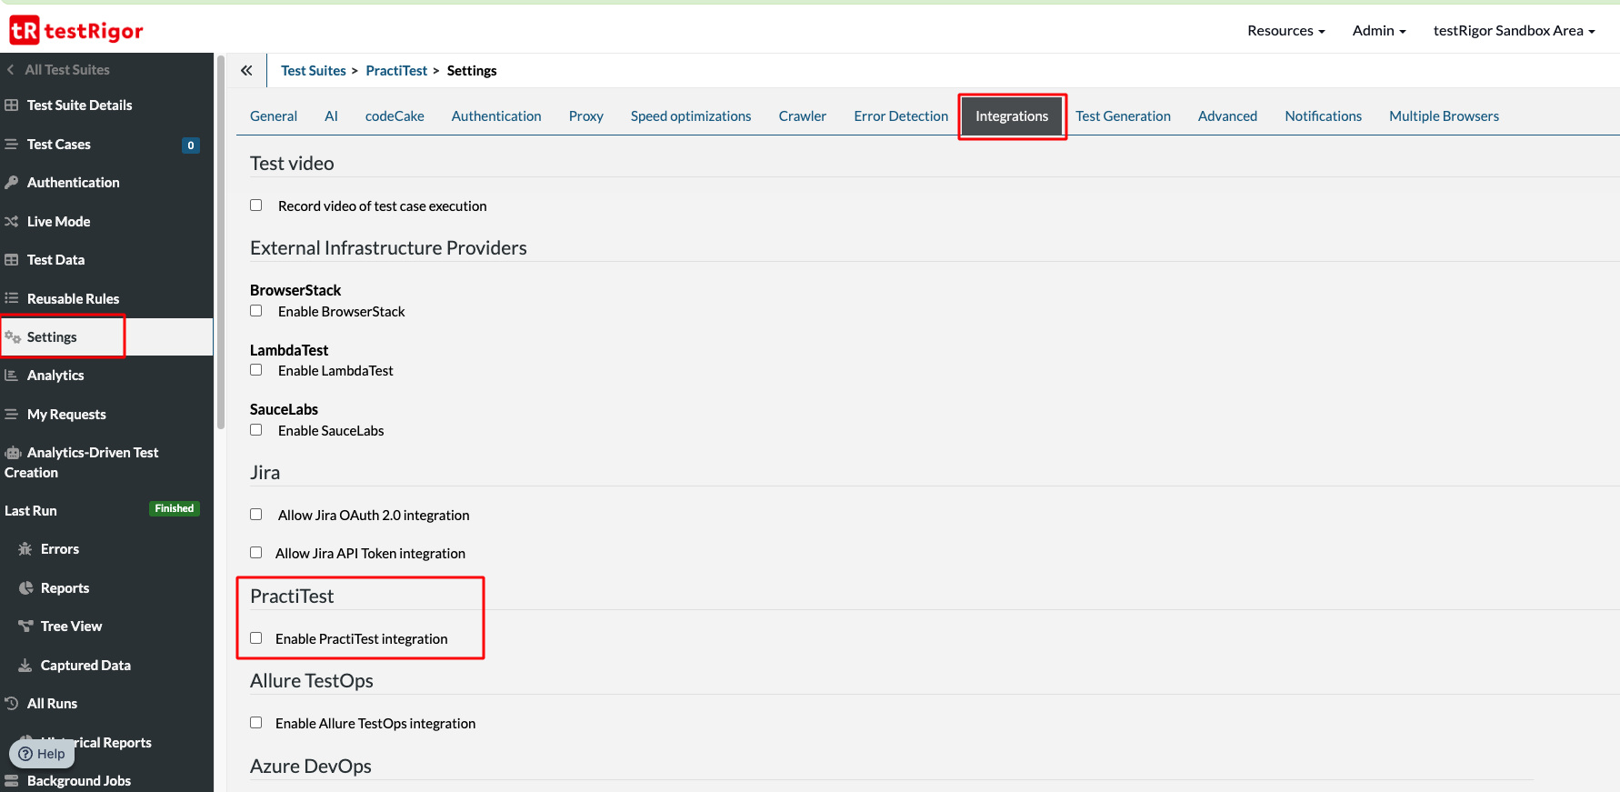The height and width of the screenshot is (792, 1620).
Task: Switch to the Test Generation tab
Action: [x=1124, y=116]
